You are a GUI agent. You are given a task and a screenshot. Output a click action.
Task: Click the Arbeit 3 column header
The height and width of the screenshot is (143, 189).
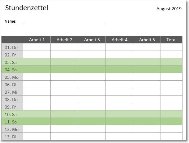click(92, 40)
